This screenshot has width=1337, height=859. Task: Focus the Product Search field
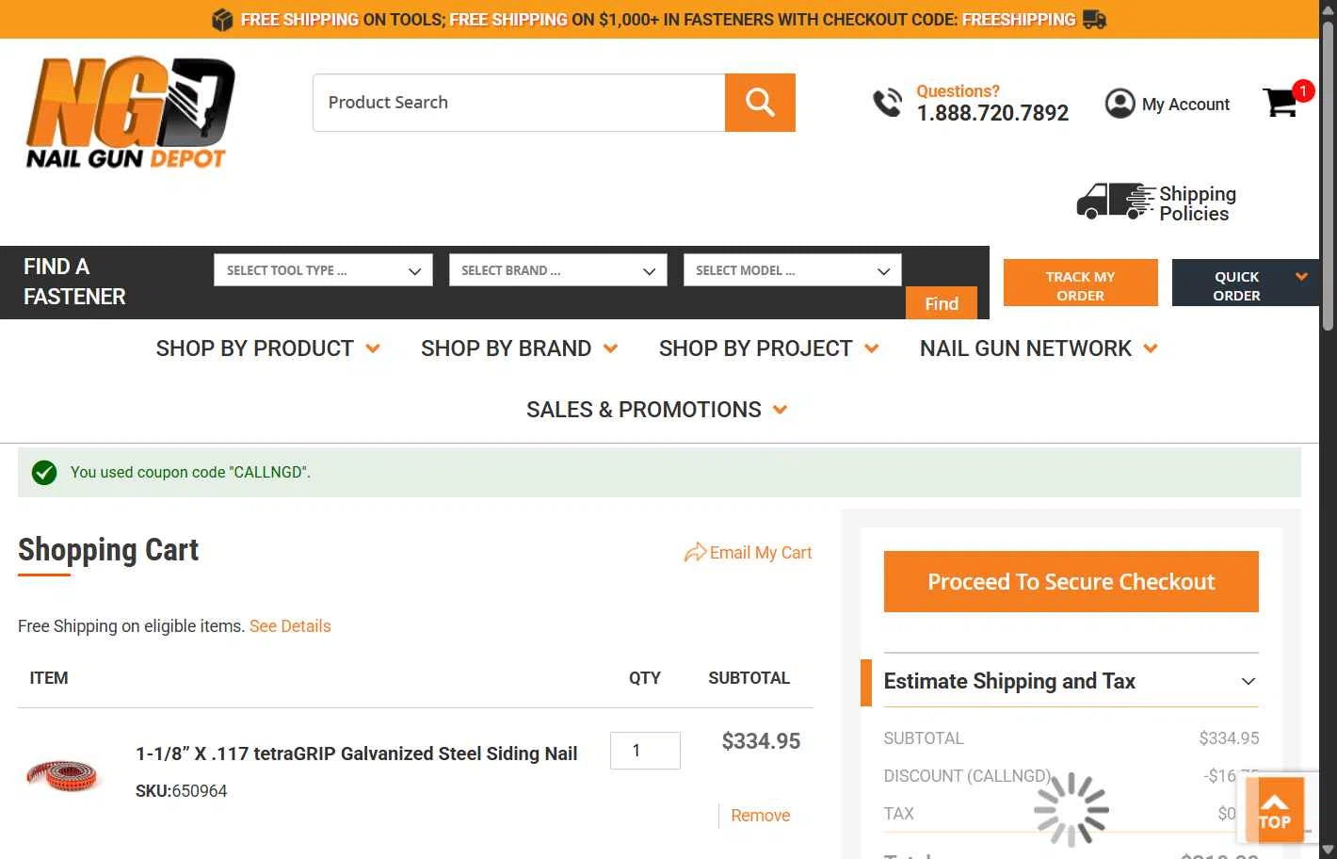tap(519, 103)
